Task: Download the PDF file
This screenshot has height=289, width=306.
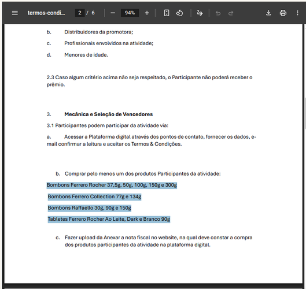Action: click(268, 13)
